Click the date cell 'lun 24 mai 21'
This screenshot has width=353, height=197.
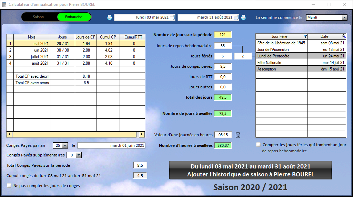[x=327, y=56]
